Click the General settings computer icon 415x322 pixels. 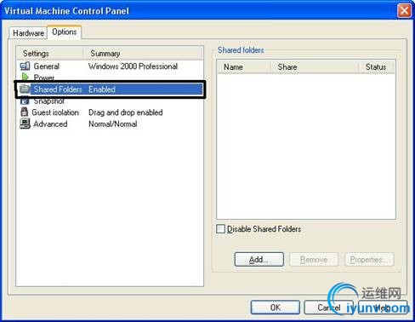[x=25, y=66]
